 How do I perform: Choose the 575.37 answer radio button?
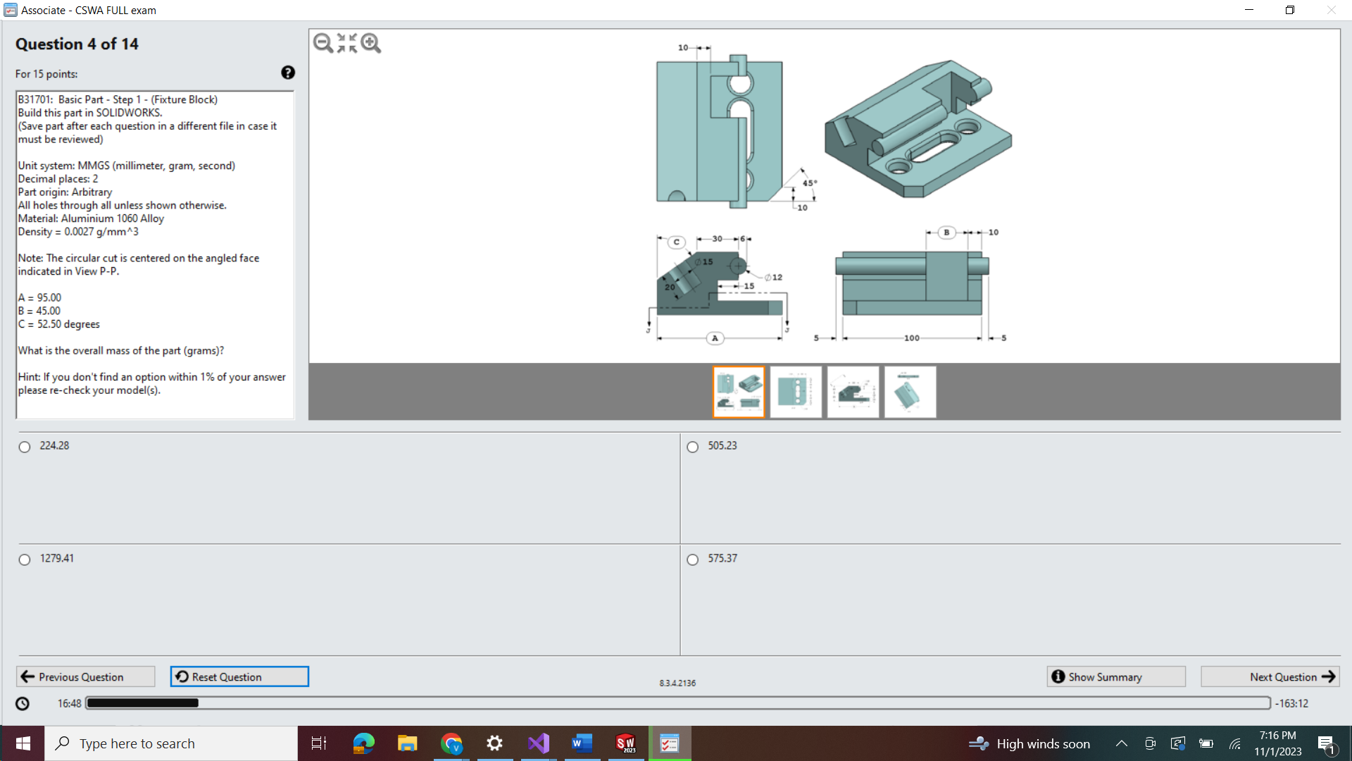(693, 559)
